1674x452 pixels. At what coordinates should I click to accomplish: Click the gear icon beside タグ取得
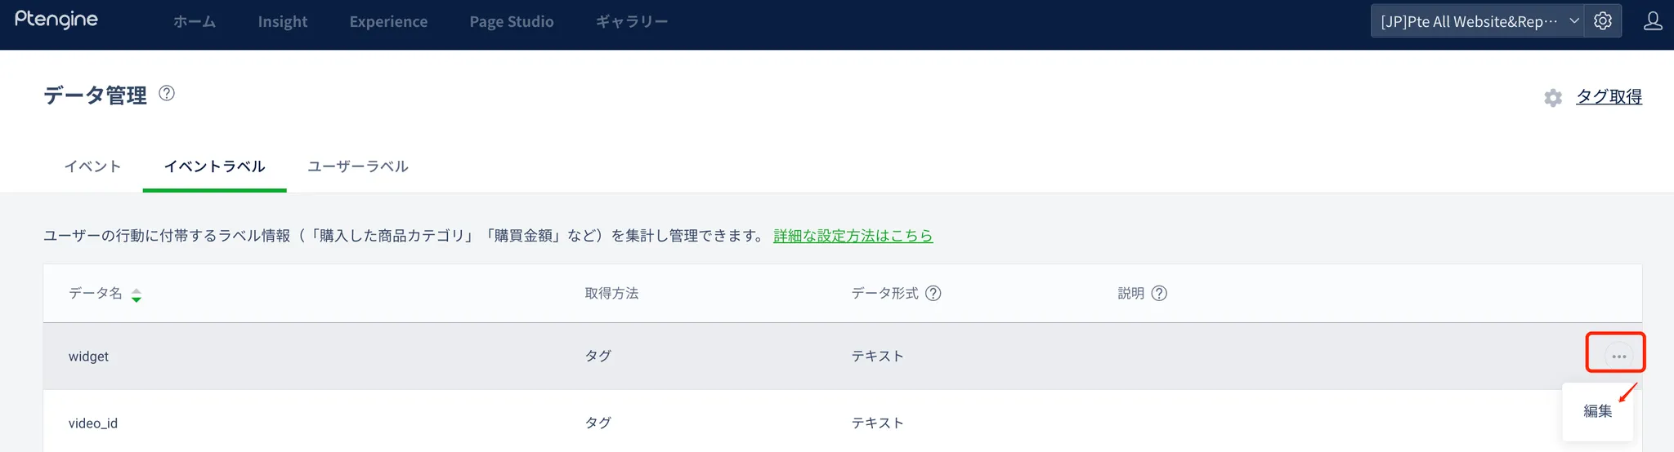(1553, 98)
